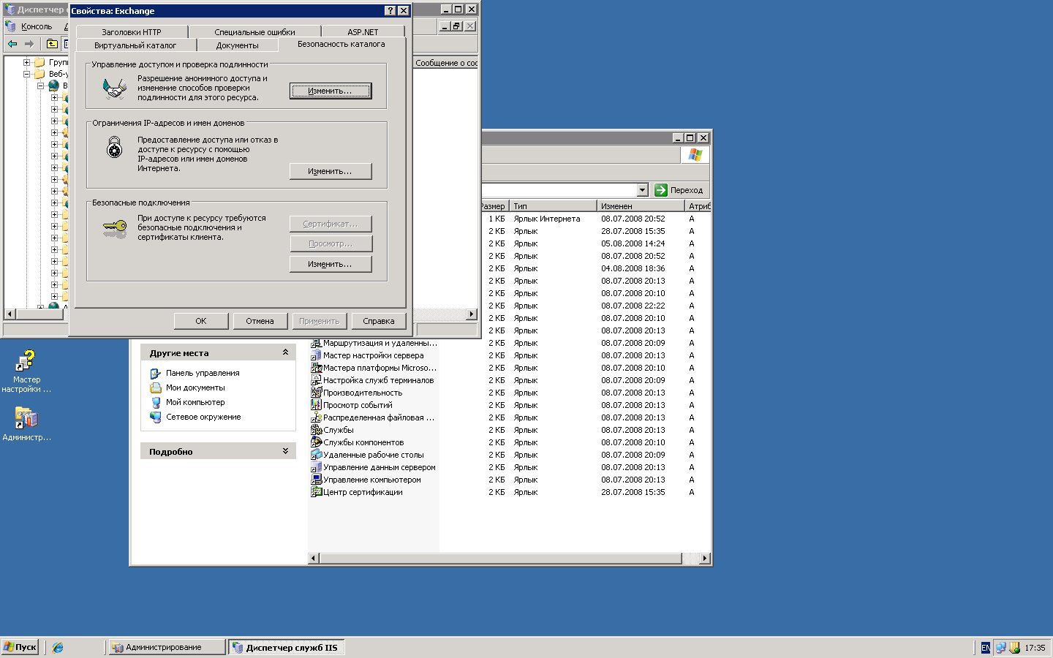
Task: Click Internet Explorer quick launch icon
Action: coord(58,647)
